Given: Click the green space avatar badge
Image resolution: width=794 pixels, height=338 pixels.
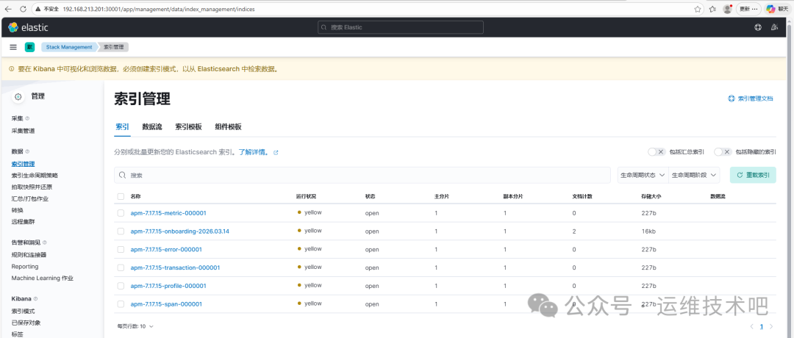Looking at the screenshot, I should pos(29,47).
